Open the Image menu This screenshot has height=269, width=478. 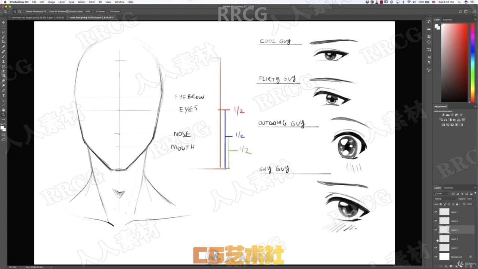pos(51,2)
